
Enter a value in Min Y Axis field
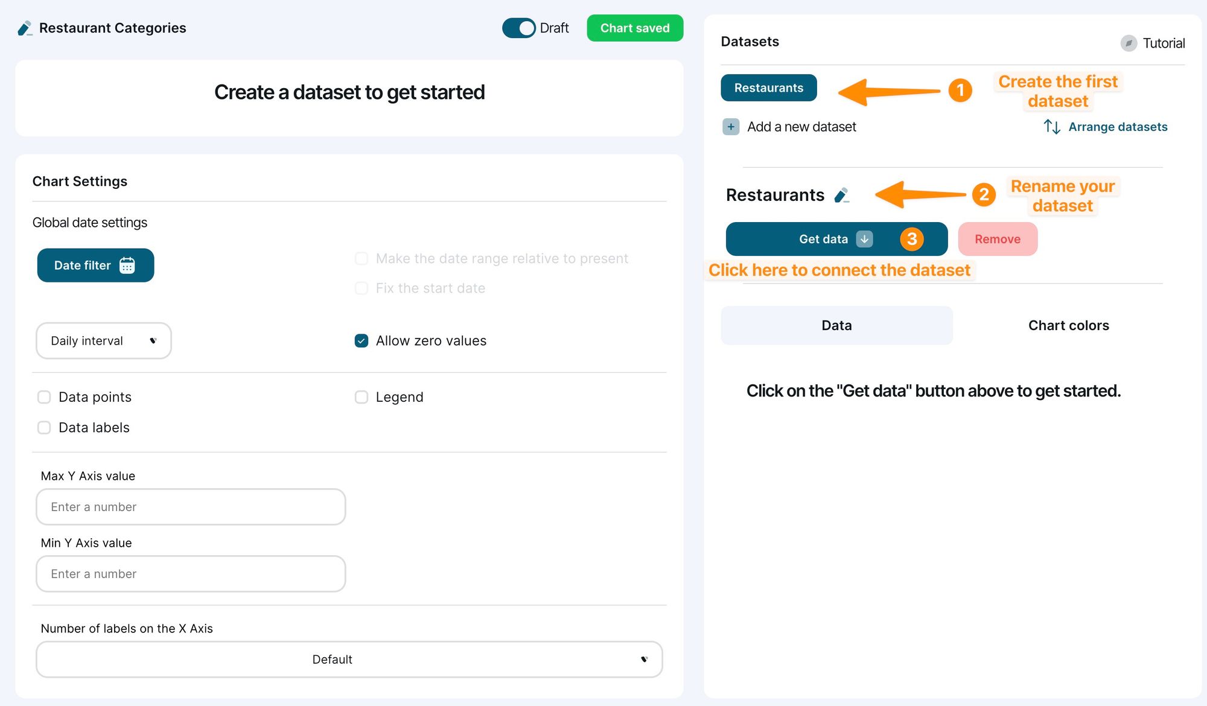pyautogui.click(x=191, y=573)
